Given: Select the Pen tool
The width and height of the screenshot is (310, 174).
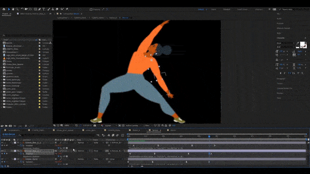Looking at the screenshot, I should coord(40,9).
